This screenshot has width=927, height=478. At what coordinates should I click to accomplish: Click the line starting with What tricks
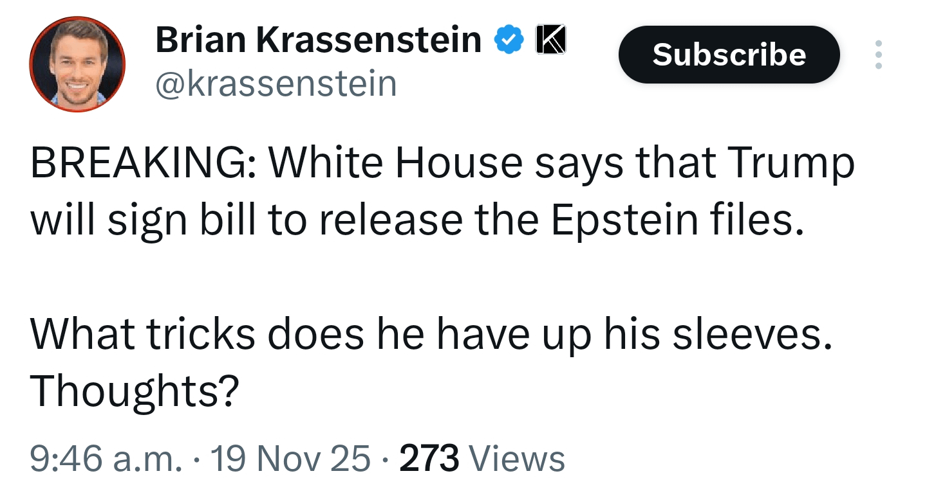coord(431,333)
